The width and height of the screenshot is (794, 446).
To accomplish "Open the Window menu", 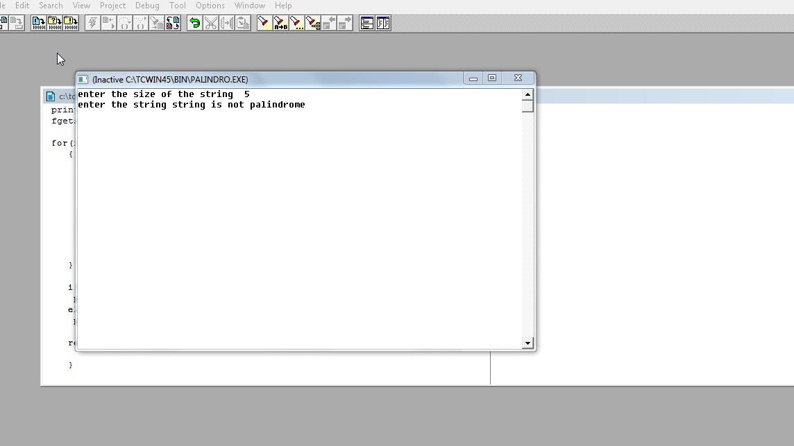I will pos(249,6).
